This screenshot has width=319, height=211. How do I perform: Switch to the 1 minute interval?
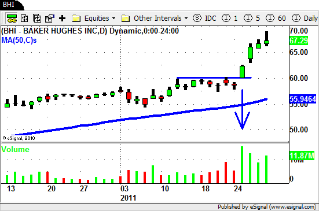click(x=230, y=18)
